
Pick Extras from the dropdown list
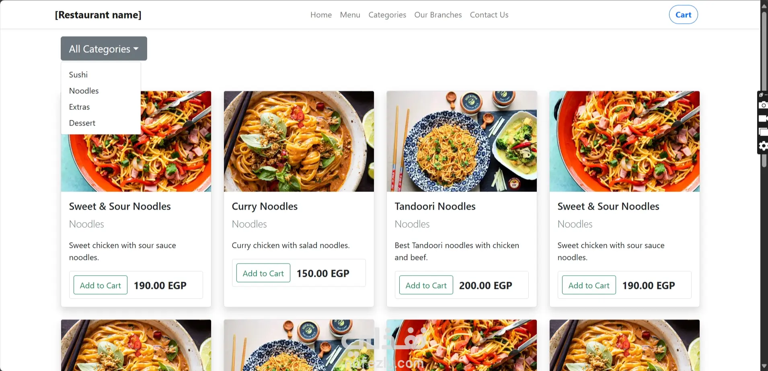[79, 107]
